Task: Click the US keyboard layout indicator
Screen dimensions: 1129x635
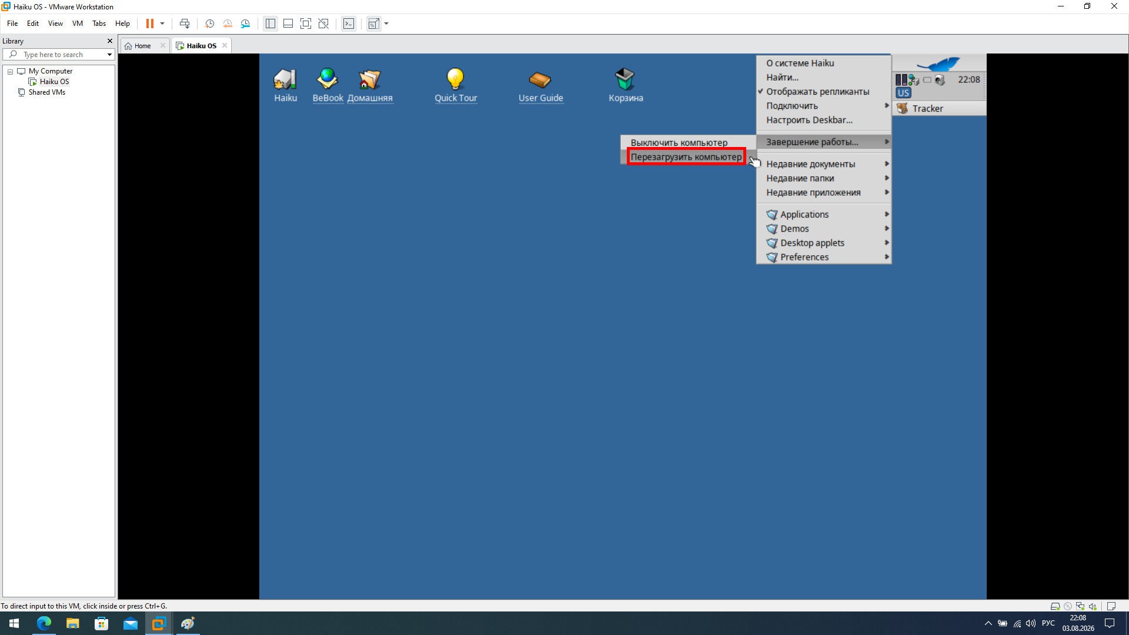Action: point(903,93)
